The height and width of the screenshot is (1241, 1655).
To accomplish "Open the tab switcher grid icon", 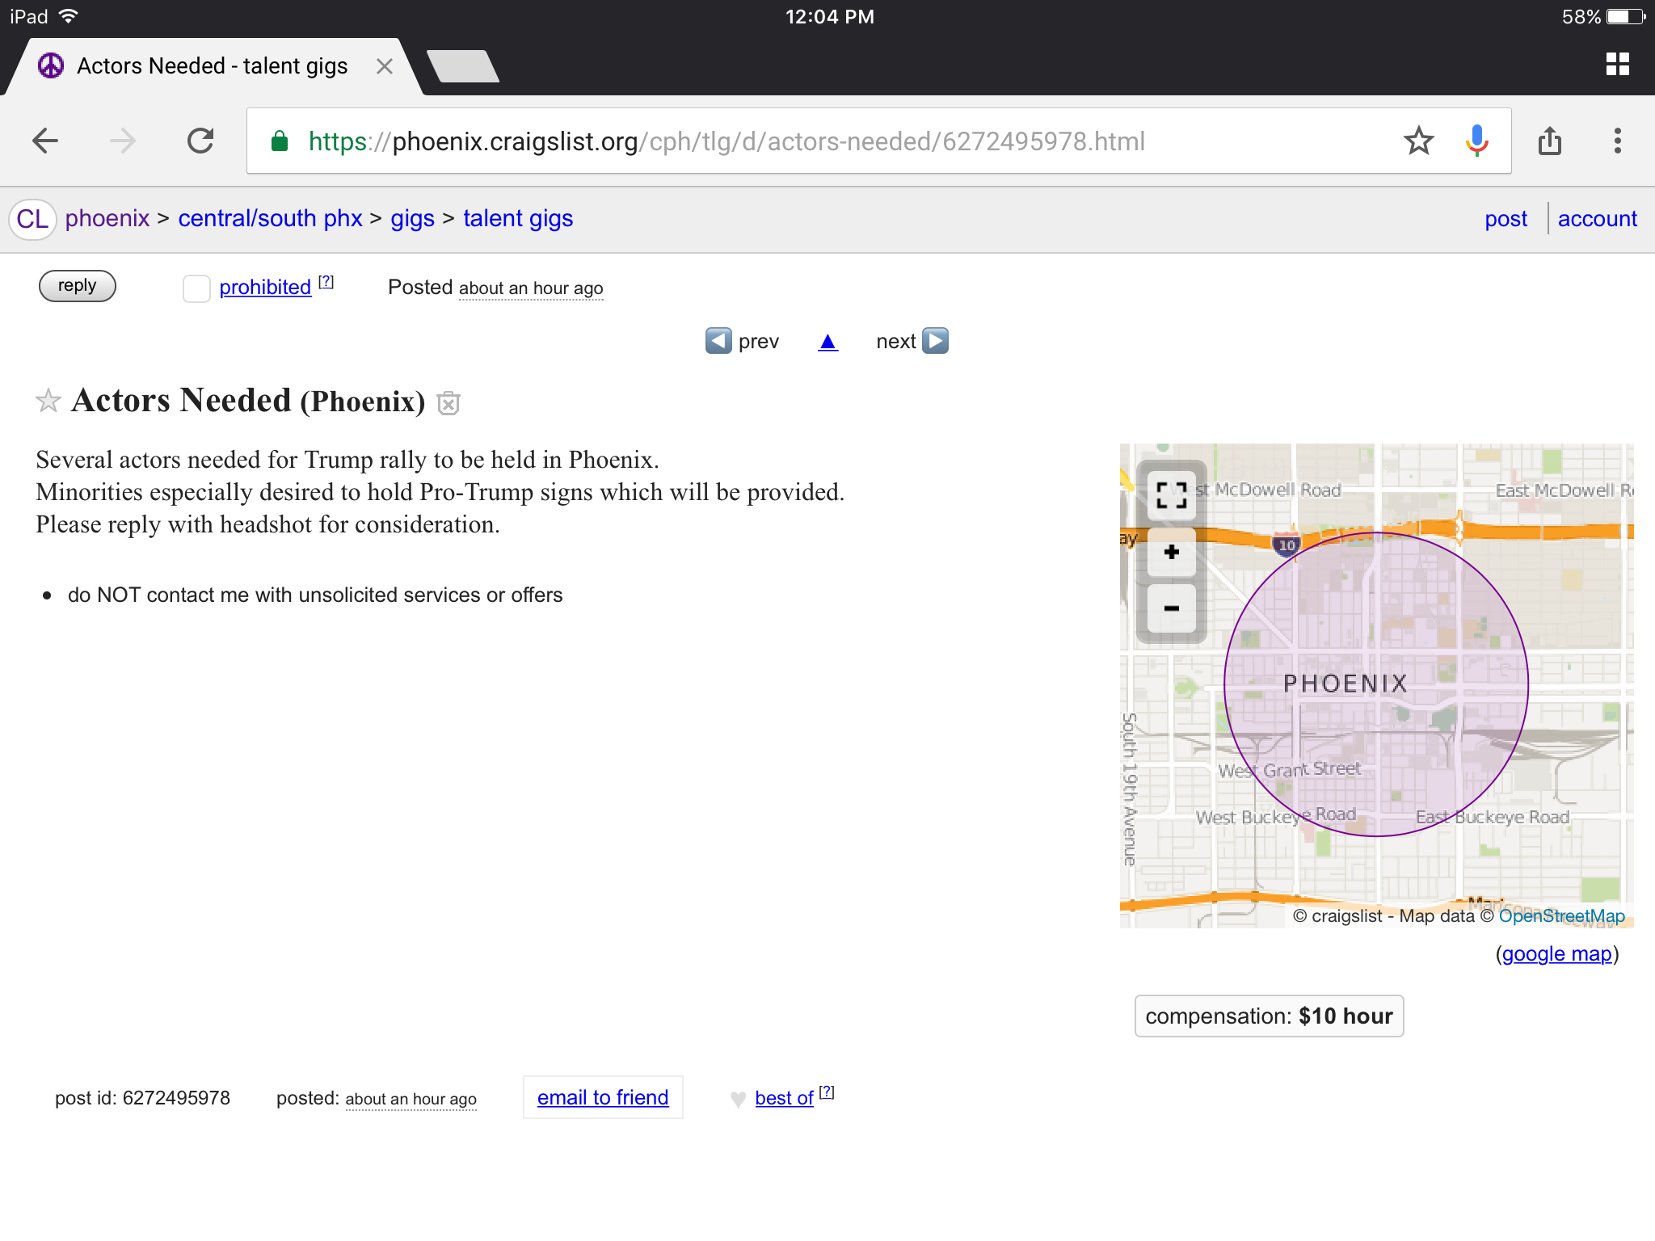I will 1617,65.
